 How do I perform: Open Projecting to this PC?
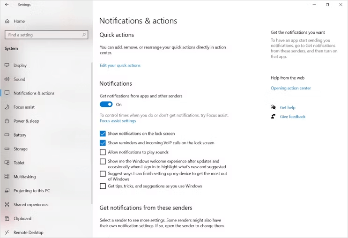[32, 191]
